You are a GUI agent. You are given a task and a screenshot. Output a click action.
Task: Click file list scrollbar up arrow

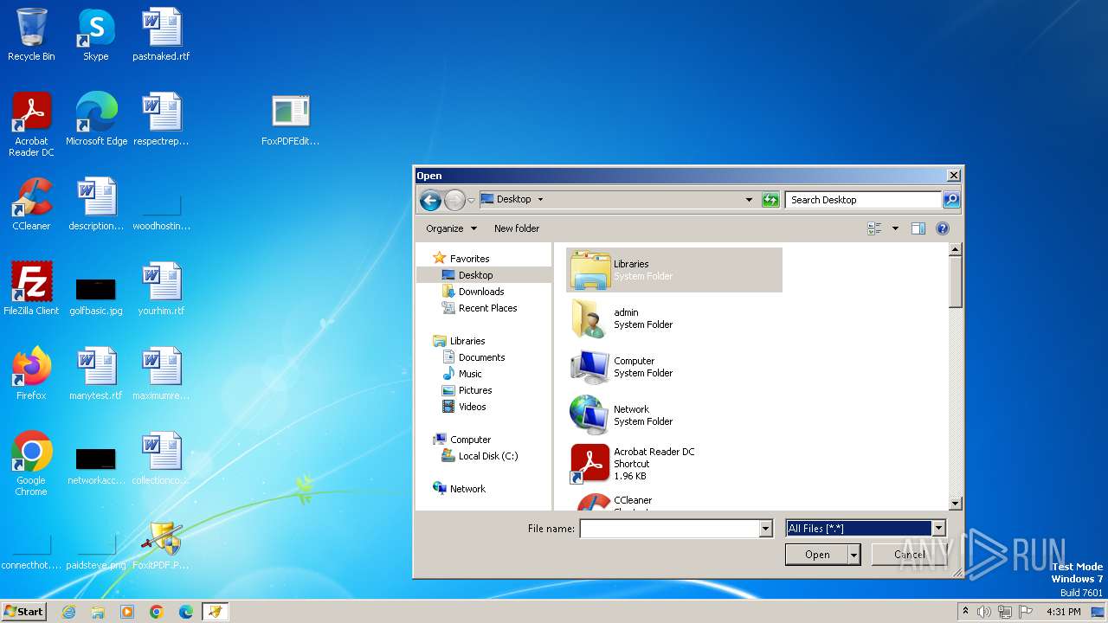[956, 249]
